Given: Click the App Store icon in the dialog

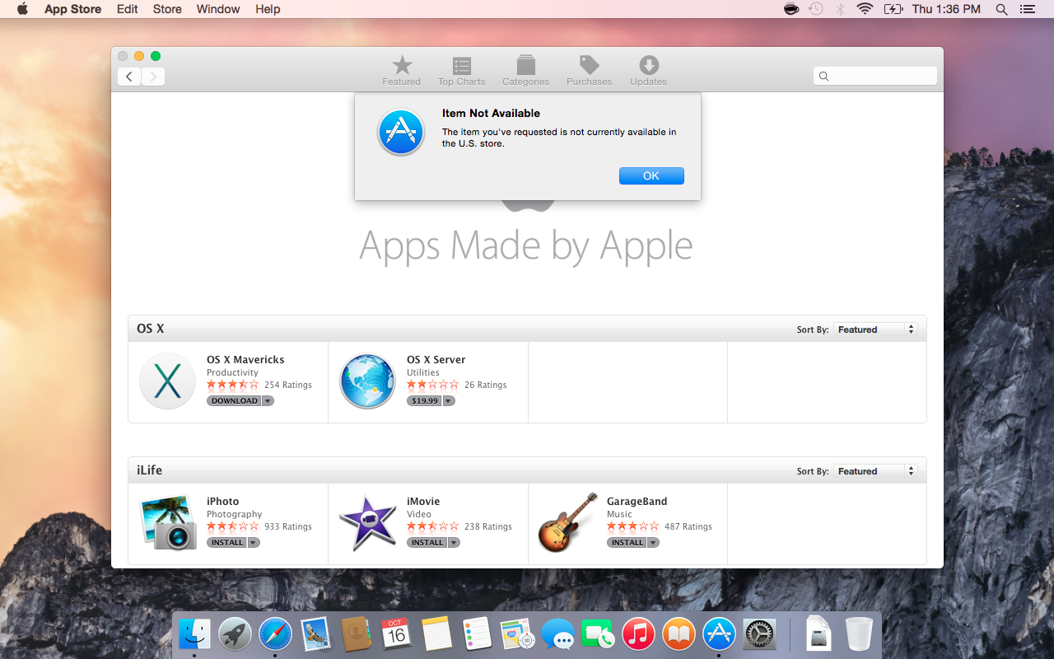Looking at the screenshot, I should click(x=401, y=133).
